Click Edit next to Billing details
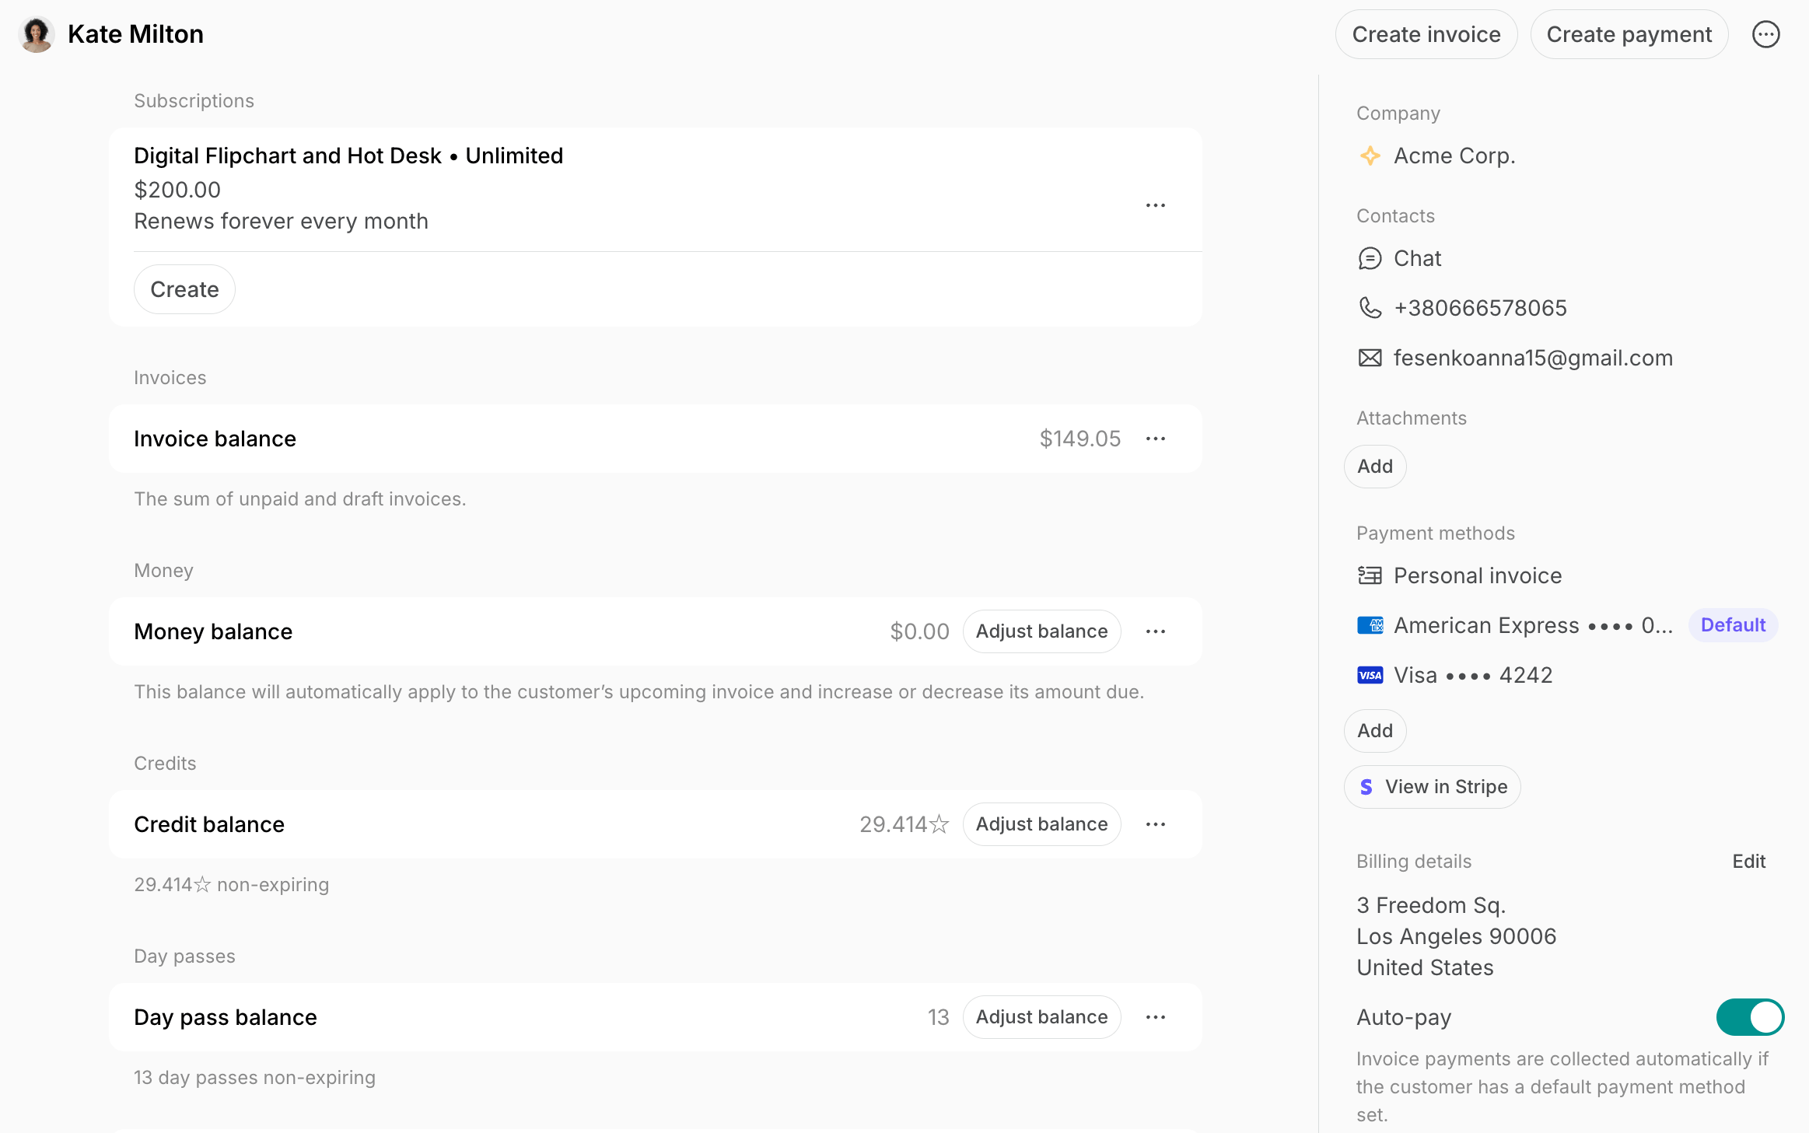 pos(1748,862)
